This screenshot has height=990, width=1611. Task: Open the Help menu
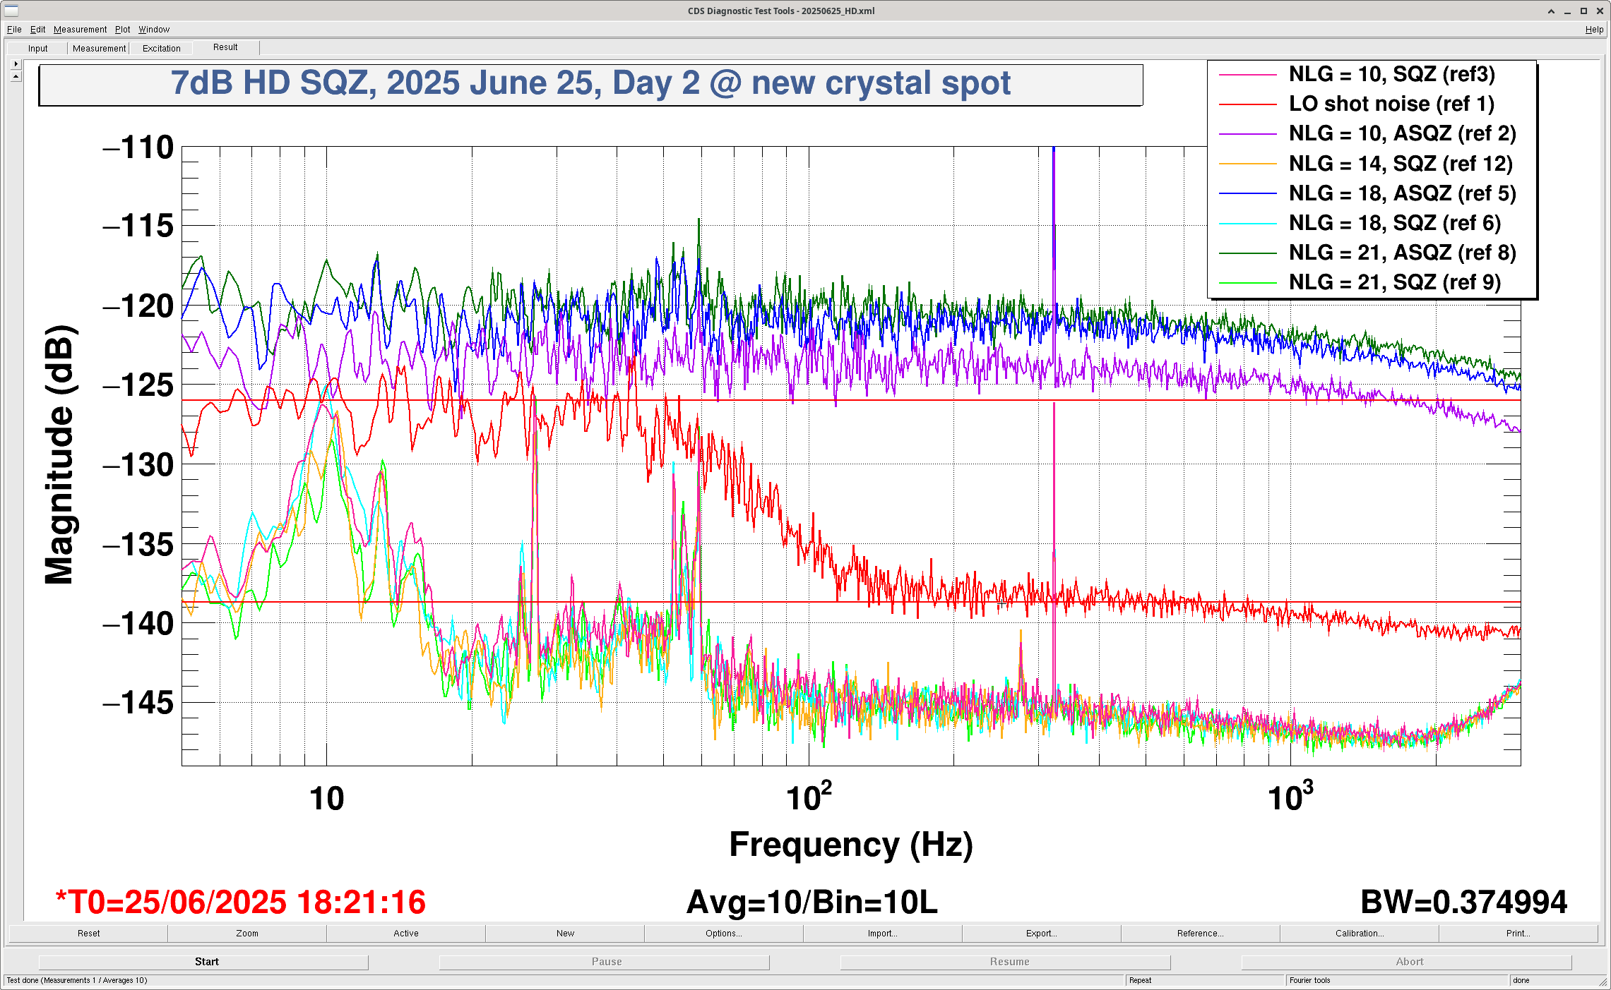click(x=1594, y=30)
